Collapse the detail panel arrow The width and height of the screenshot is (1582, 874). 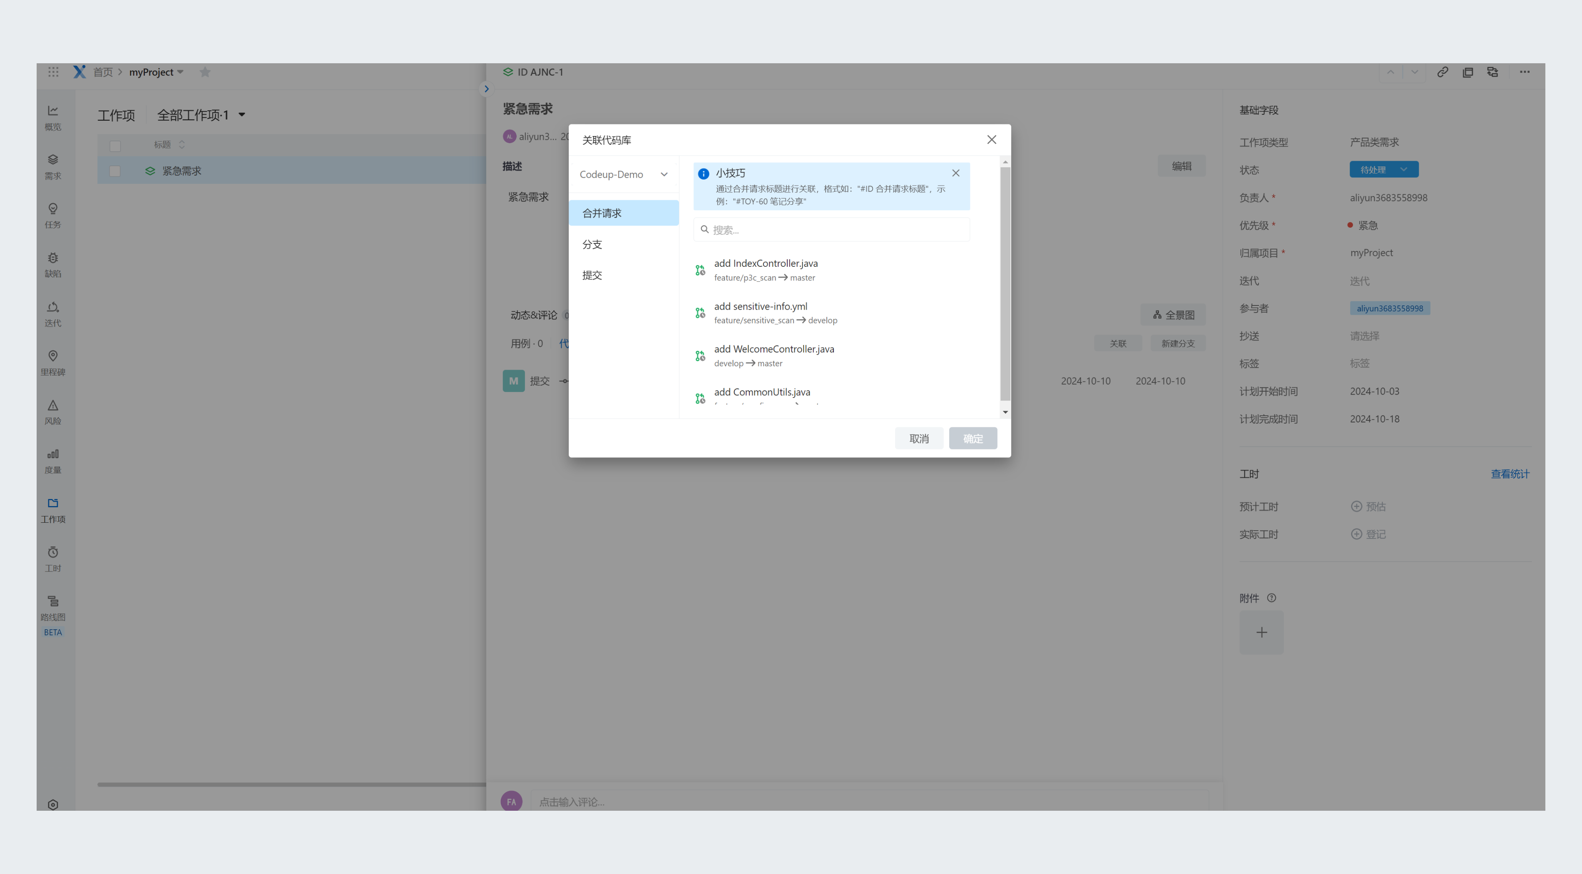click(x=486, y=89)
